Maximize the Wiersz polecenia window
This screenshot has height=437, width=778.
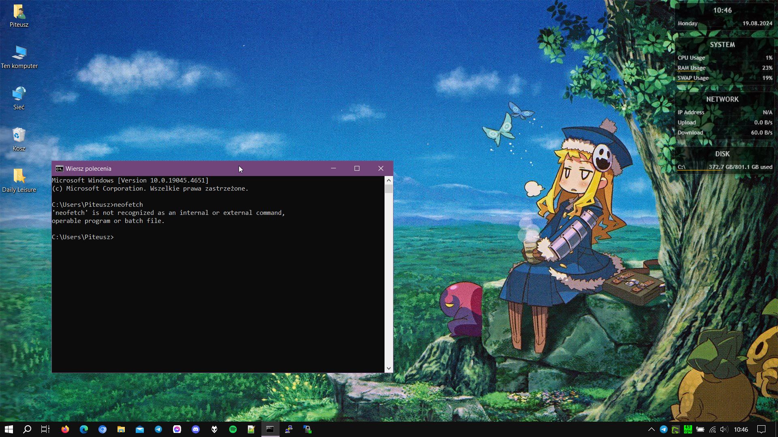tap(357, 168)
